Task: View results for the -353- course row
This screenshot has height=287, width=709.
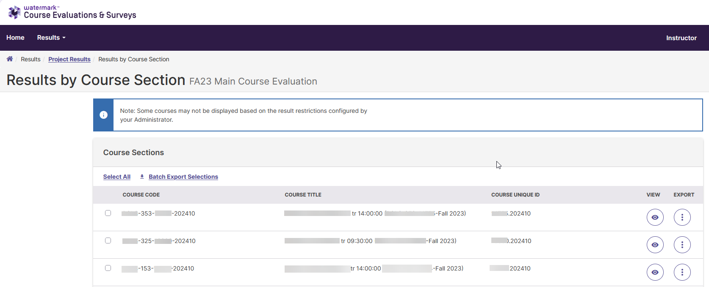Action: click(x=655, y=217)
